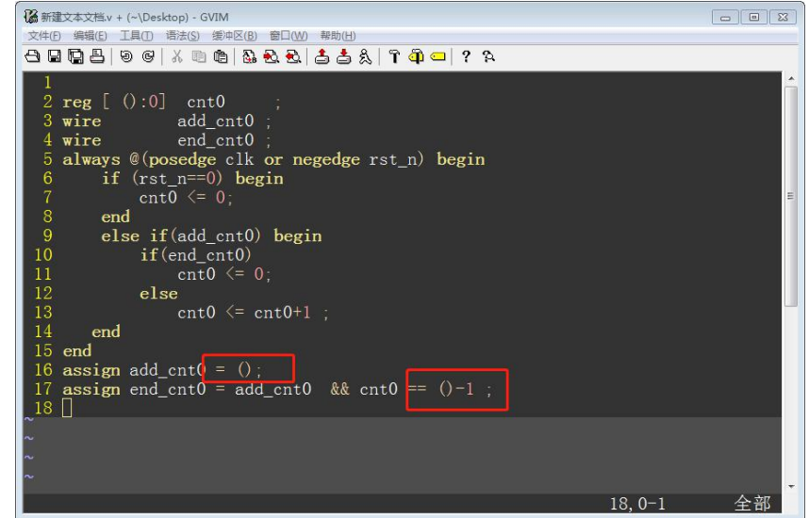The width and height of the screenshot is (809, 518).
Task: Open the 帮助(H) menu
Action: click(x=338, y=36)
